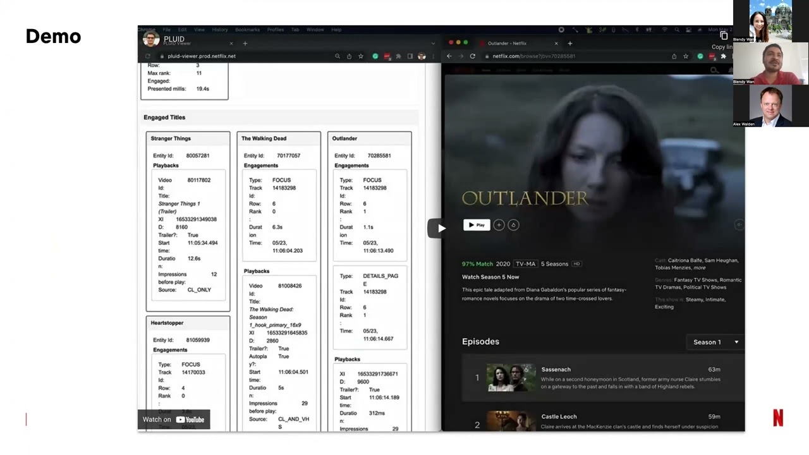Select the Heartstopper card header
This screenshot has width=809, height=455.
[x=188, y=323]
